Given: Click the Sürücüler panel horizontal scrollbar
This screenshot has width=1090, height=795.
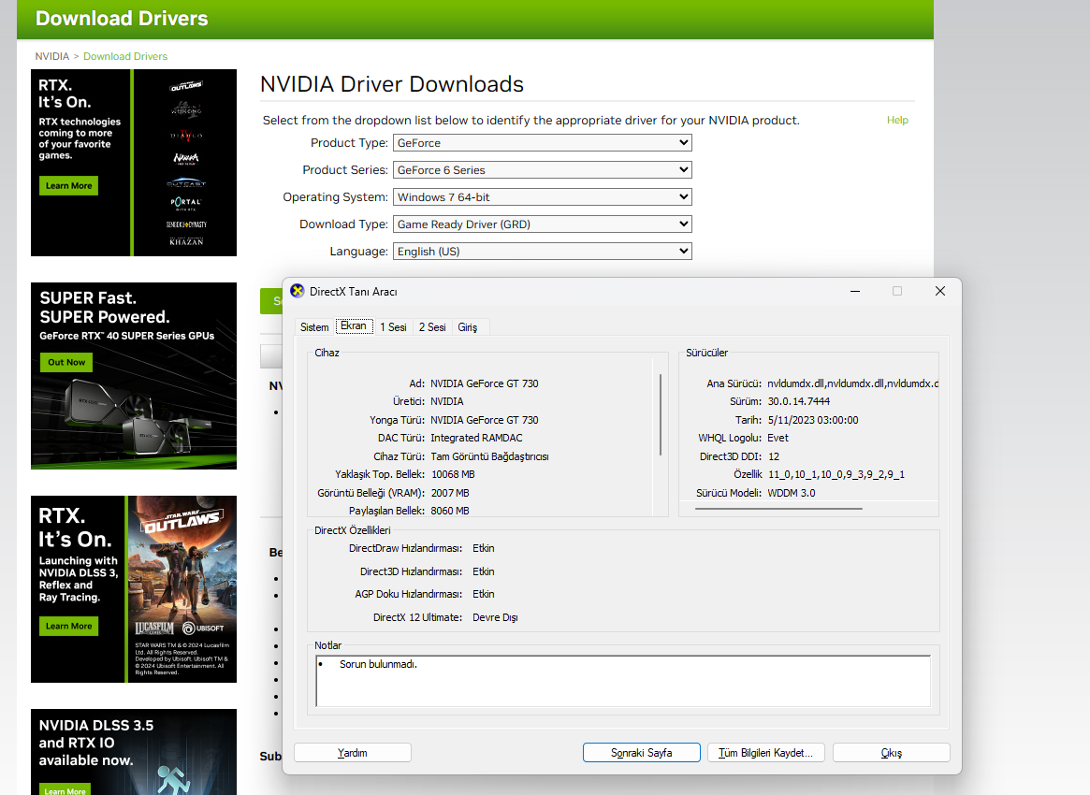Looking at the screenshot, I should (778, 509).
